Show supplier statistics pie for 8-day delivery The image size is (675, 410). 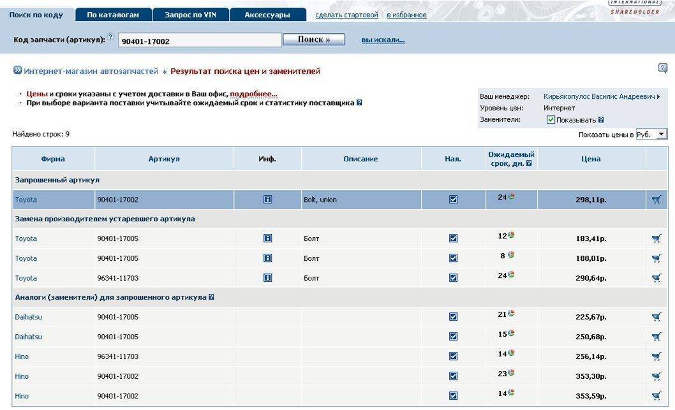pos(511,255)
